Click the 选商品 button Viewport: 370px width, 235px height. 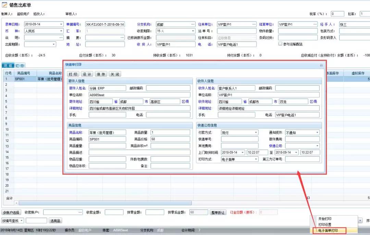pos(55,221)
